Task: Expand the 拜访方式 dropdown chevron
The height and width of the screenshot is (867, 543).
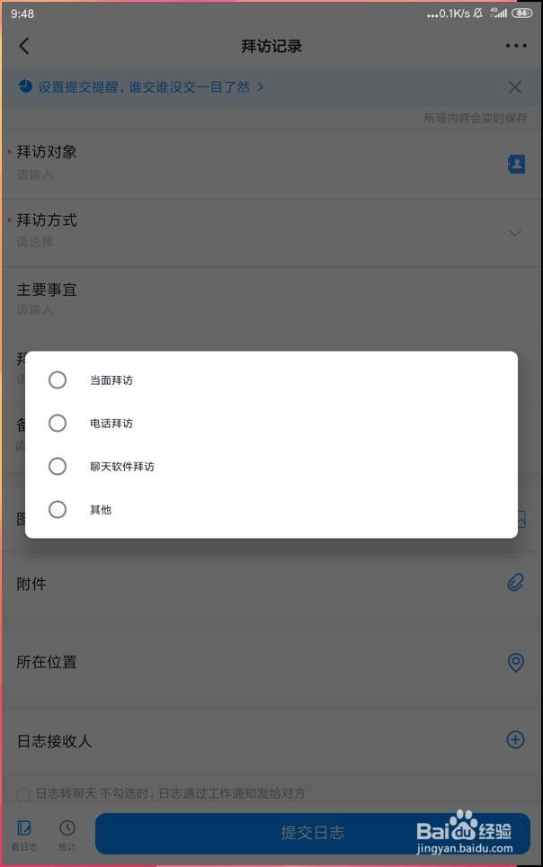Action: (515, 233)
